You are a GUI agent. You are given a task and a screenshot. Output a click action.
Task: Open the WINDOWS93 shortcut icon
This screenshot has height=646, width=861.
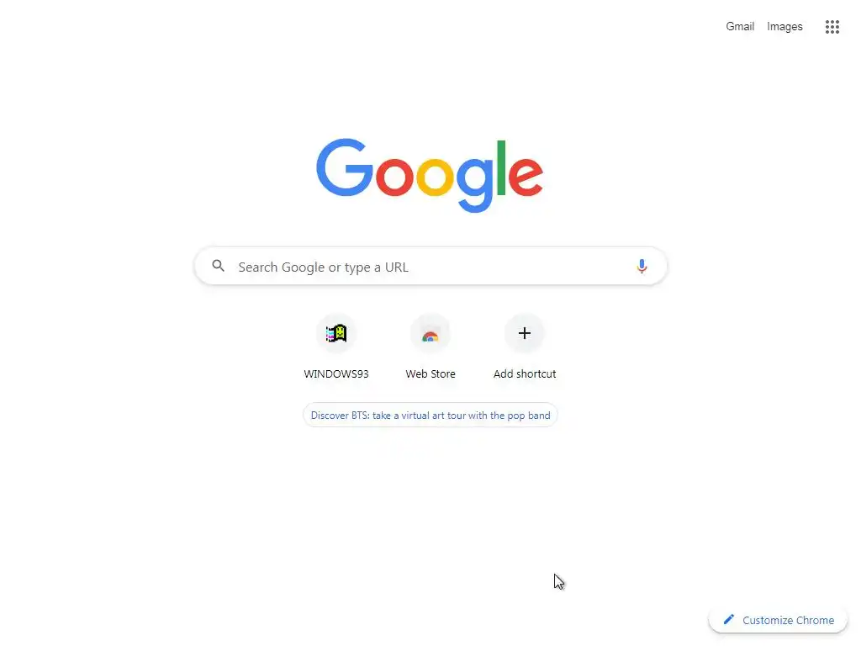tap(336, 333)
